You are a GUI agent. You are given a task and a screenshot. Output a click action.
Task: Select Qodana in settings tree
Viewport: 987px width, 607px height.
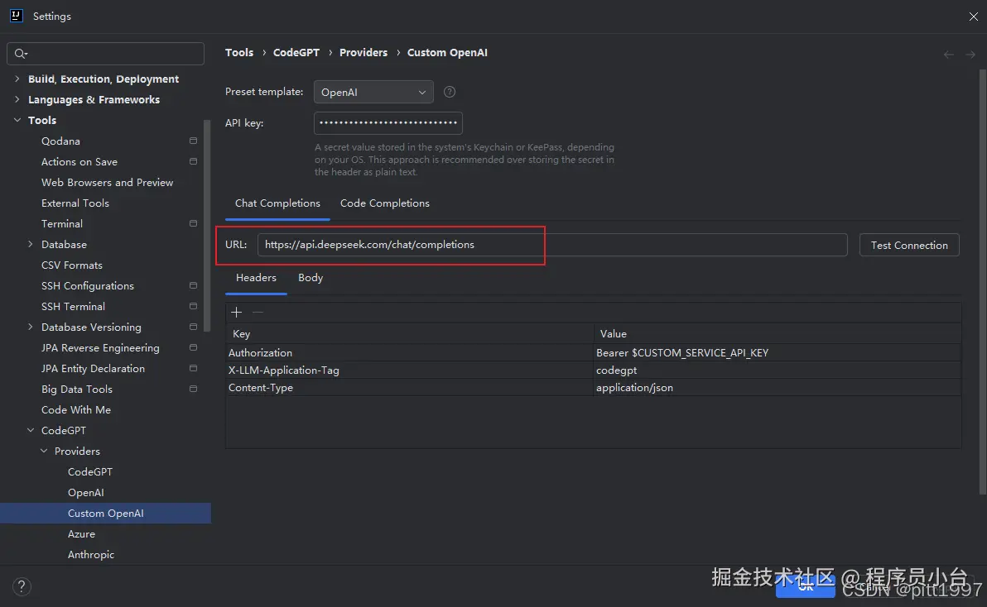(x=60, y=141)
